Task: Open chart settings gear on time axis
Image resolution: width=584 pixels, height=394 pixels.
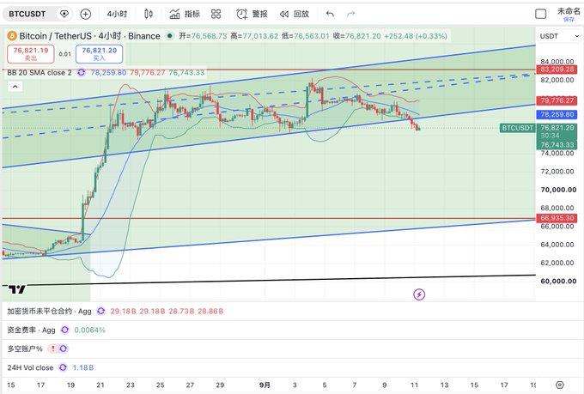Action: click(x=560, y=385)
